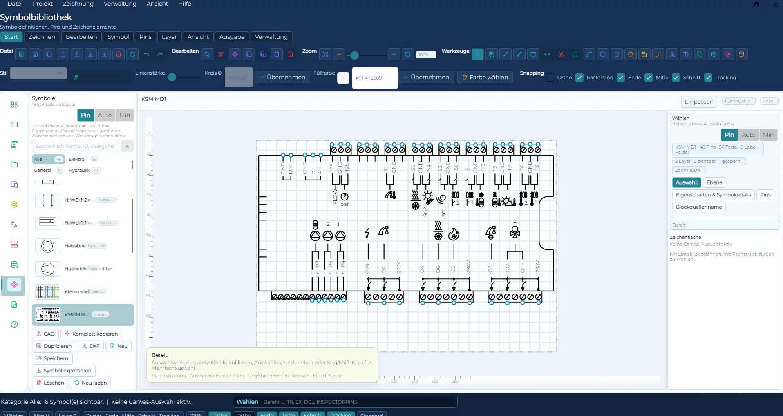783x416 pixels.
Task: Clear search with the X button
Action: click(x=128, y=146)
